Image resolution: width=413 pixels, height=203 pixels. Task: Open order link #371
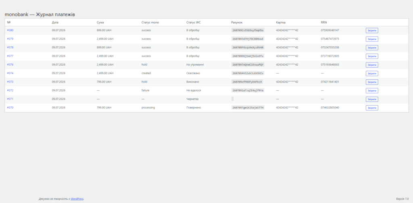(10, 99)
